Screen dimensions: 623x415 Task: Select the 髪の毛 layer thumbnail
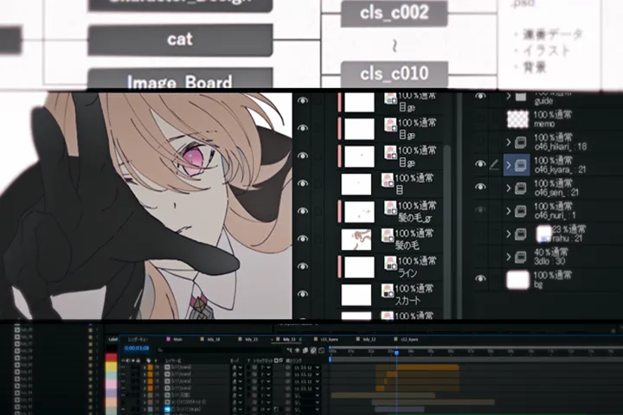pos(356,239)
